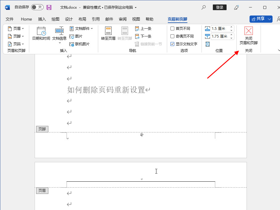Open the 页码 page number dropdown

point(16,44)
